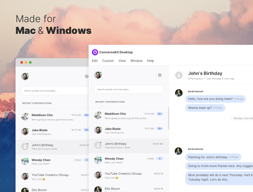The height and width of the screenshot is (192, 253).
Task: Click your profile avatar at top left
Action: click(98, 75)
